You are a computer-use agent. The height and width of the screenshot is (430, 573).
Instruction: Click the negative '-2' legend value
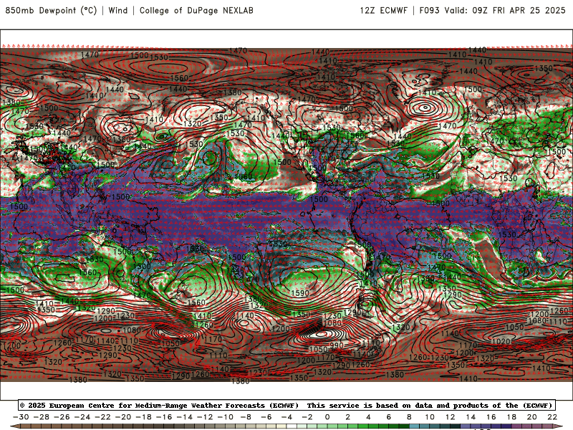307,417
